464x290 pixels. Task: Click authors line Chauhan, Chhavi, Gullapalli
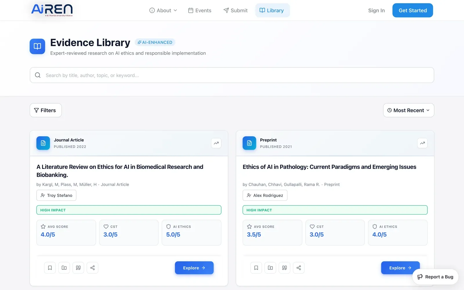[291, 184]
